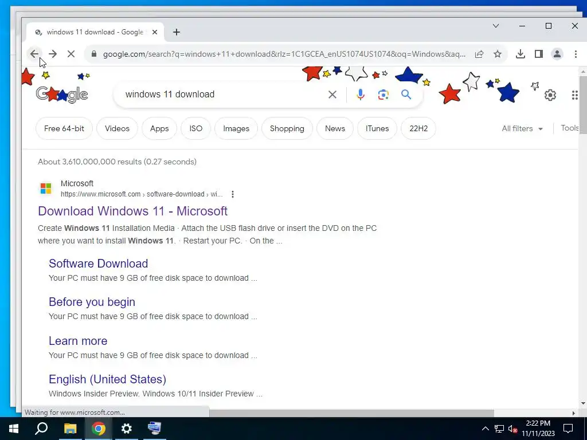
Task: Select the ISO filter chip
Action: [x=196, y=128]
